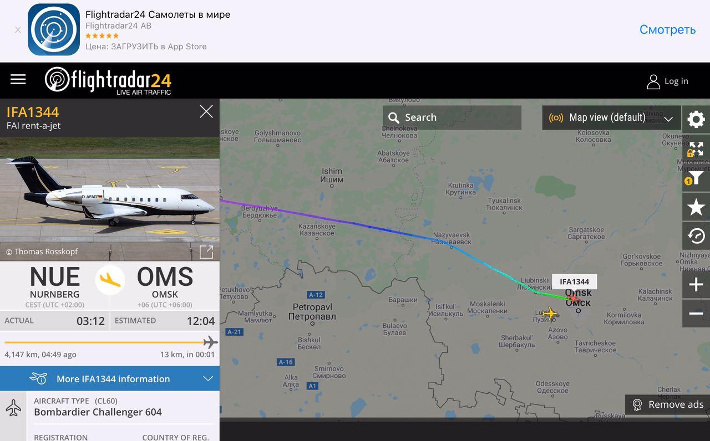Dismiss the App Store banner
The width and height of the screenshot is (710, 441).
[x=18, y=30]
